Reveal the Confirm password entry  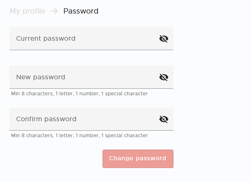tap(164, 119)
